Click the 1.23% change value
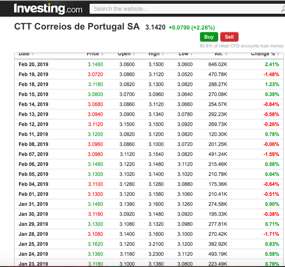Viewport: 285px width, 267px height. point(272,84)
